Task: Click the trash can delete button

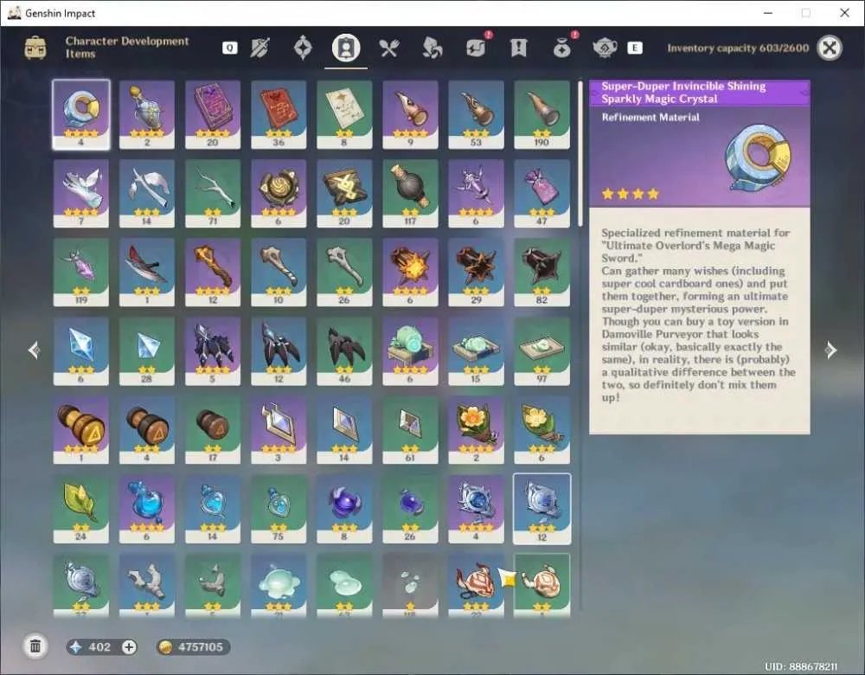Action: click(35, 646)
